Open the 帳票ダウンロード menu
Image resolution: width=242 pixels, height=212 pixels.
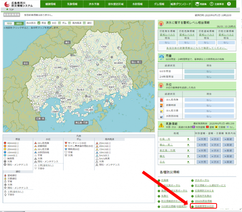point(181,4)
